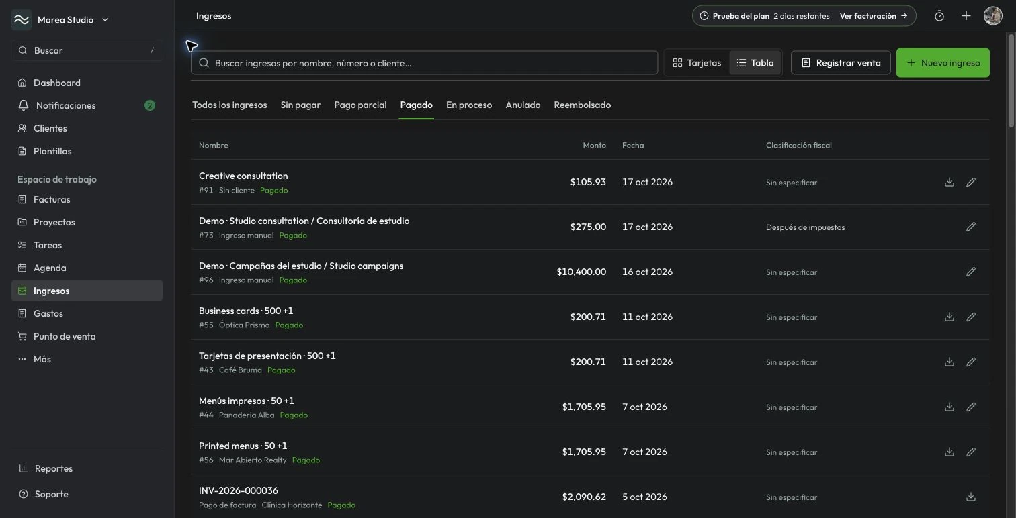Click the sidebar Buscar search box
Screen dimensions: 1016x518
tap(87, 50)
